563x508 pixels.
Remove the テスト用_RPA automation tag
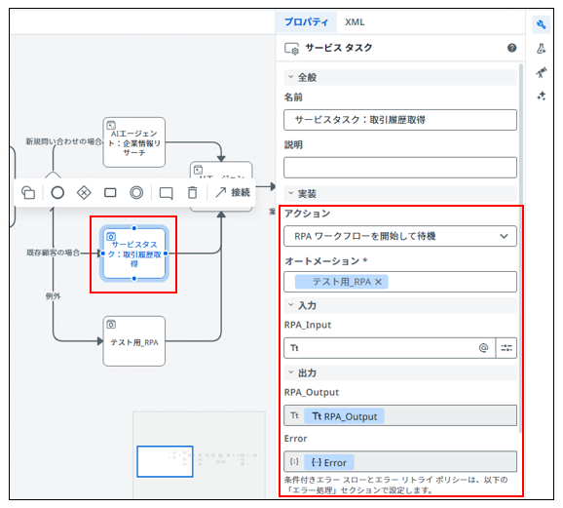point(378,282)
